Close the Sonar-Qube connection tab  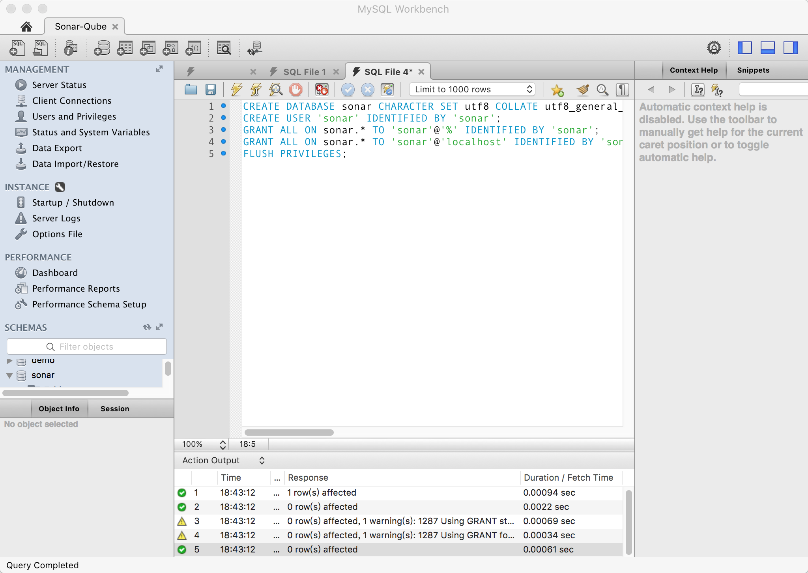click(x=115, y=26)
